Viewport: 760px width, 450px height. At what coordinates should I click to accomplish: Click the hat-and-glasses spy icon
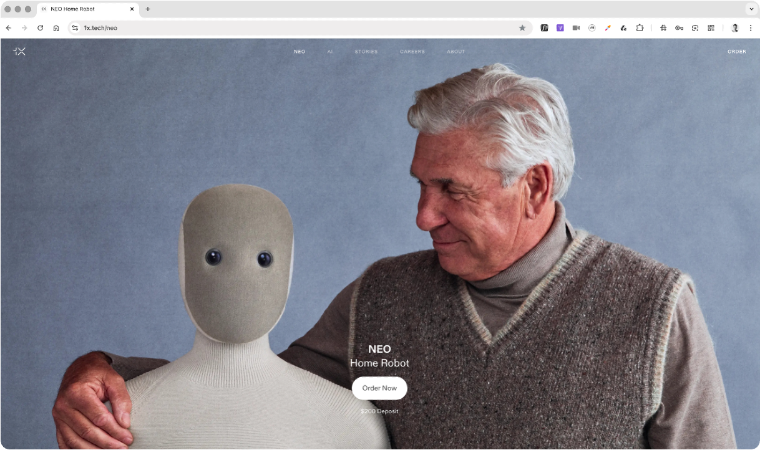(x=663, y=28)
